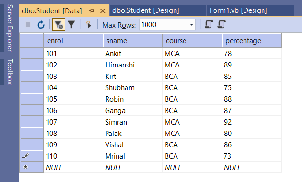Click the execute script icon
This screenshot has width=302, height=182.
click(88, 24)
